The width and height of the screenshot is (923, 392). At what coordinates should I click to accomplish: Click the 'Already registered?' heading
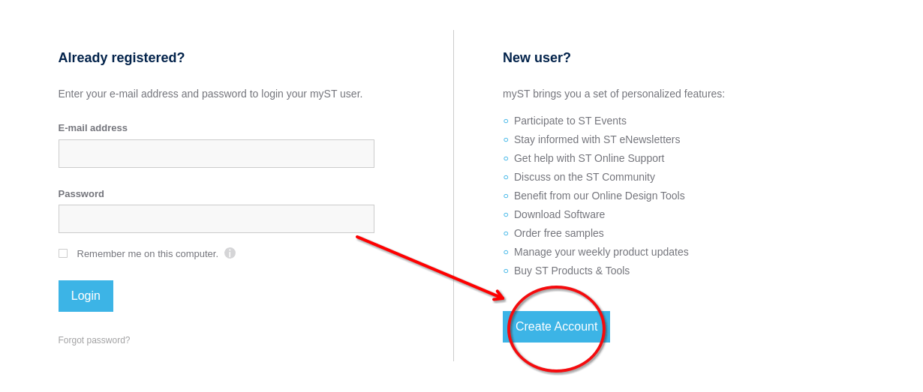pos(122,58)
